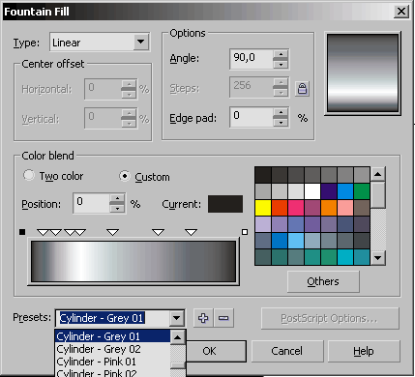Pick the hot pink swatch in palette
The width and height of the screenshot is (415, 377).
pyautogui.click(x=296, y=208)
